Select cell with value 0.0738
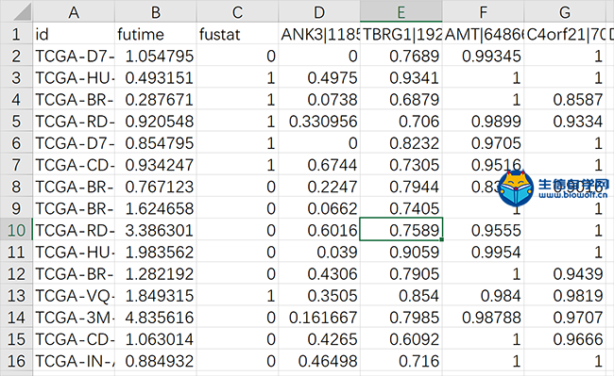This screenshot has width=614, height=376. pyautogui.click(x=319, y=99)
